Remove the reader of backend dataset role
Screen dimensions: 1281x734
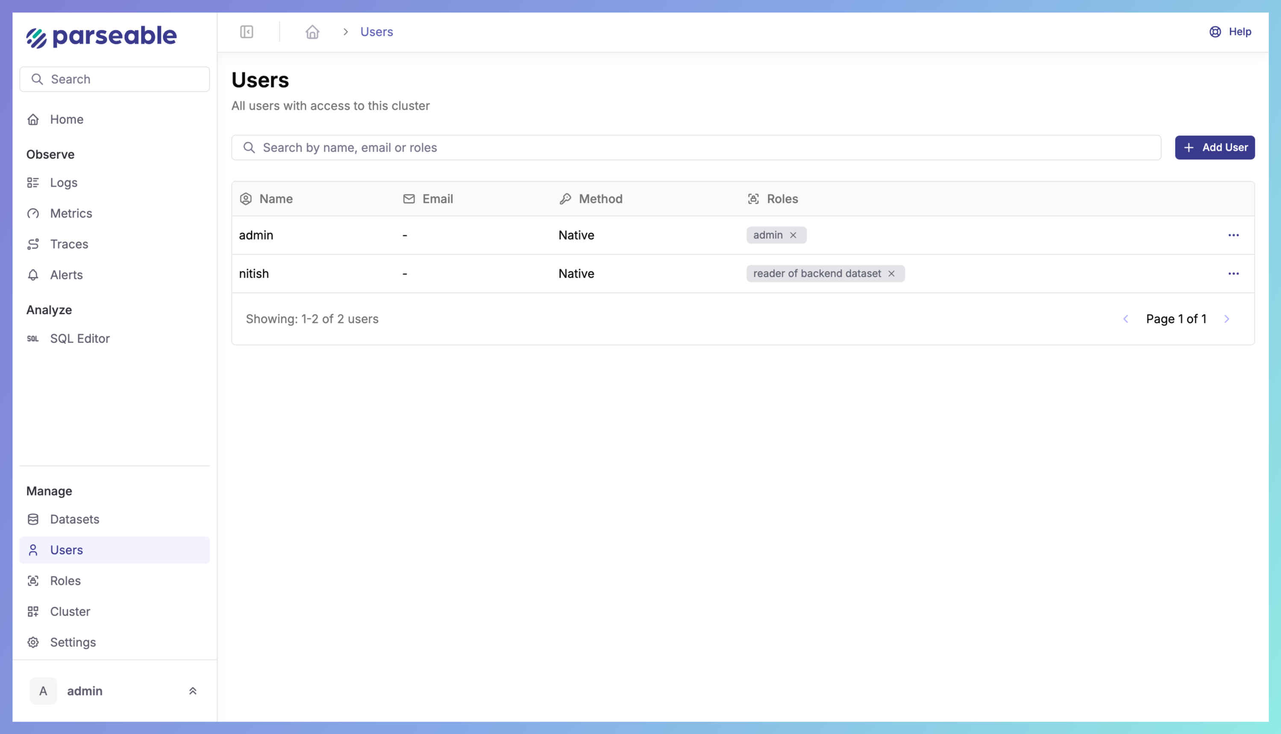(x=891, y=273)
